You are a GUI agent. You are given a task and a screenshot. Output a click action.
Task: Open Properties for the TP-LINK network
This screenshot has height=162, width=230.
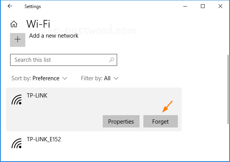[x=121, y=122]
